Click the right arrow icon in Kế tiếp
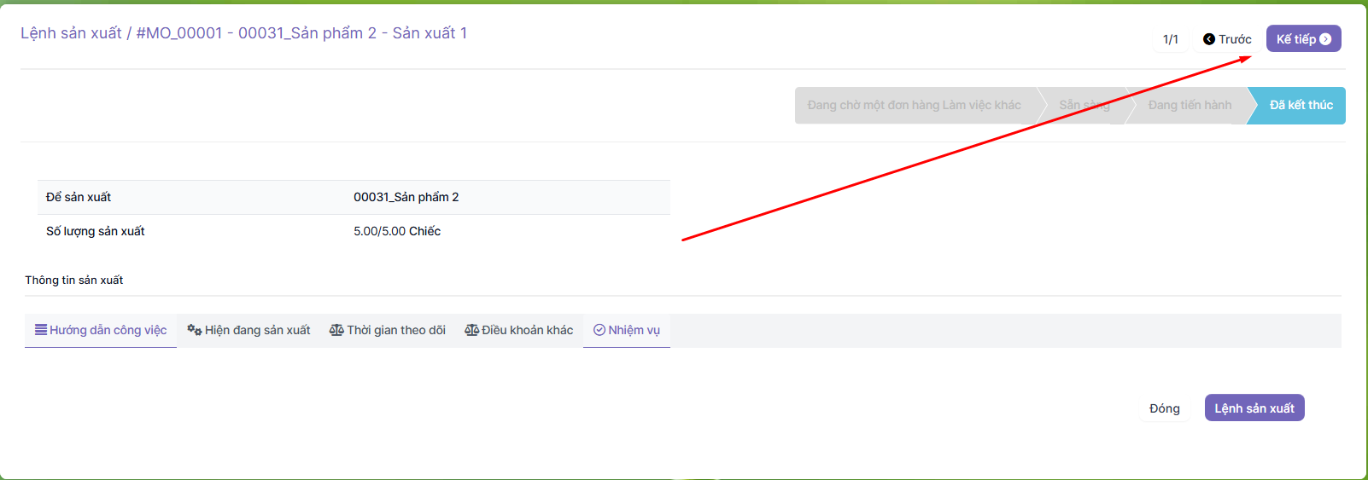 1325,39
